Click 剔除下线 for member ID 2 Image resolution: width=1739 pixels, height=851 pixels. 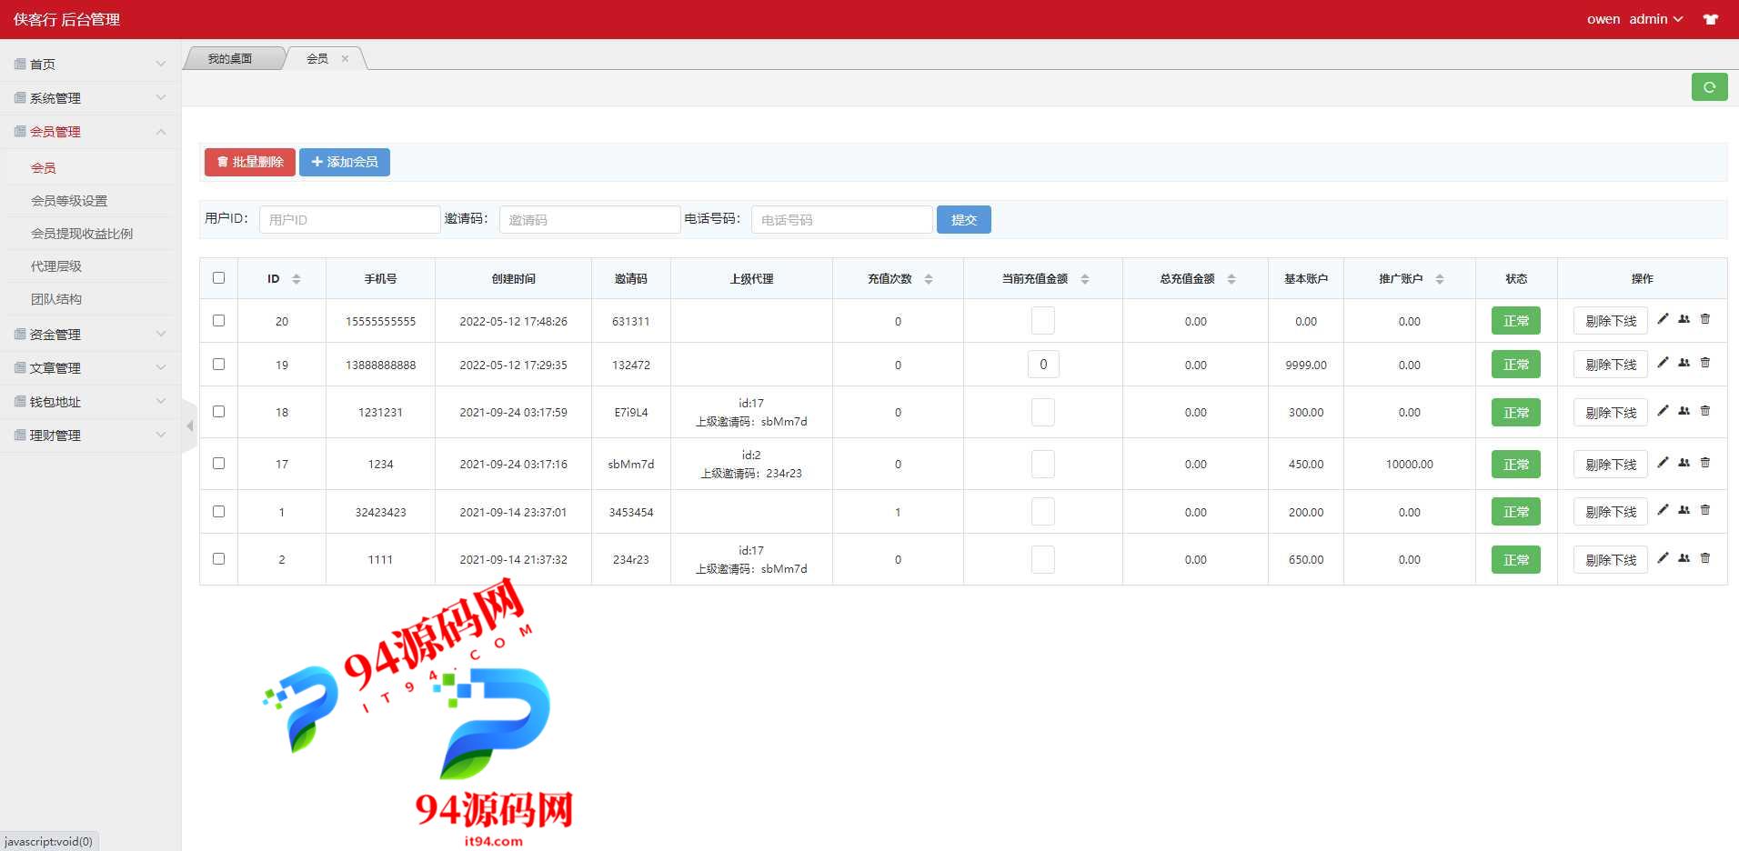click(x=1611, y=560)
